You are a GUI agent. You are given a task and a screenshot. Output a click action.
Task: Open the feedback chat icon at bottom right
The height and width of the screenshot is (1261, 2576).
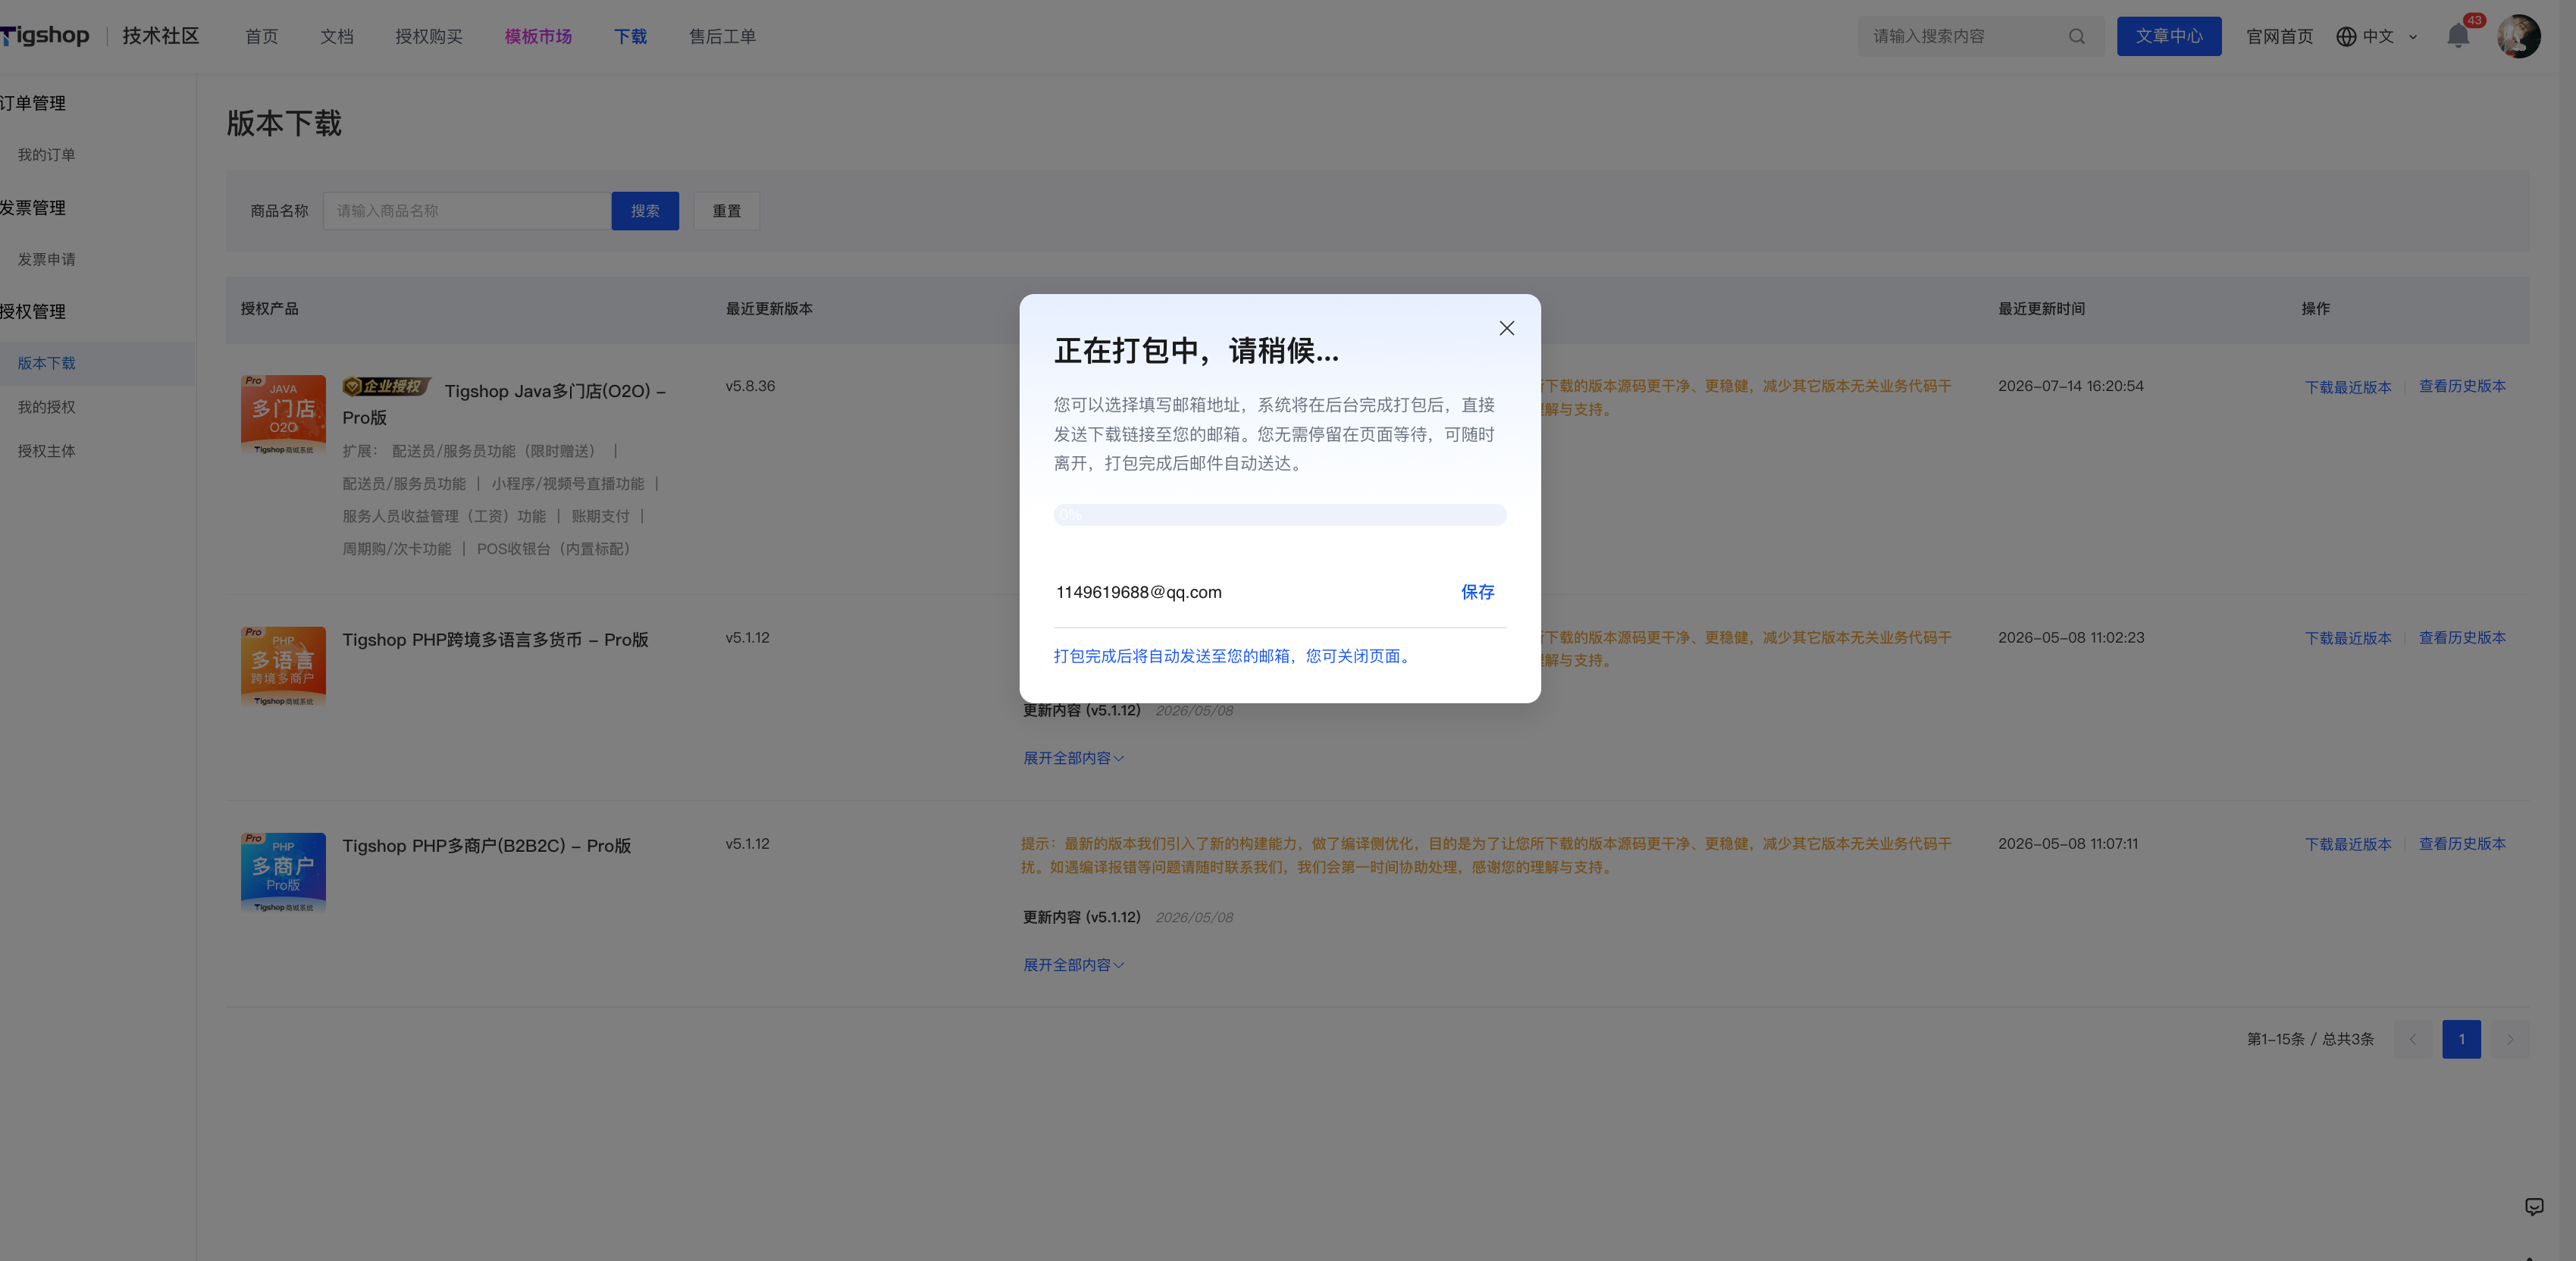2534,1206
